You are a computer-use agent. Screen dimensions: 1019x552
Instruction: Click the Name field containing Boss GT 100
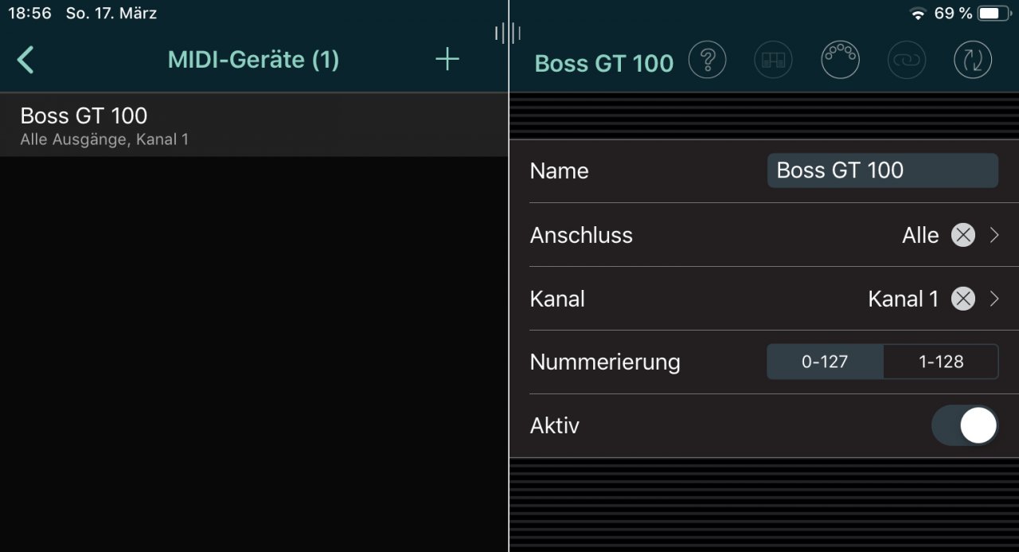pos(882,170)
